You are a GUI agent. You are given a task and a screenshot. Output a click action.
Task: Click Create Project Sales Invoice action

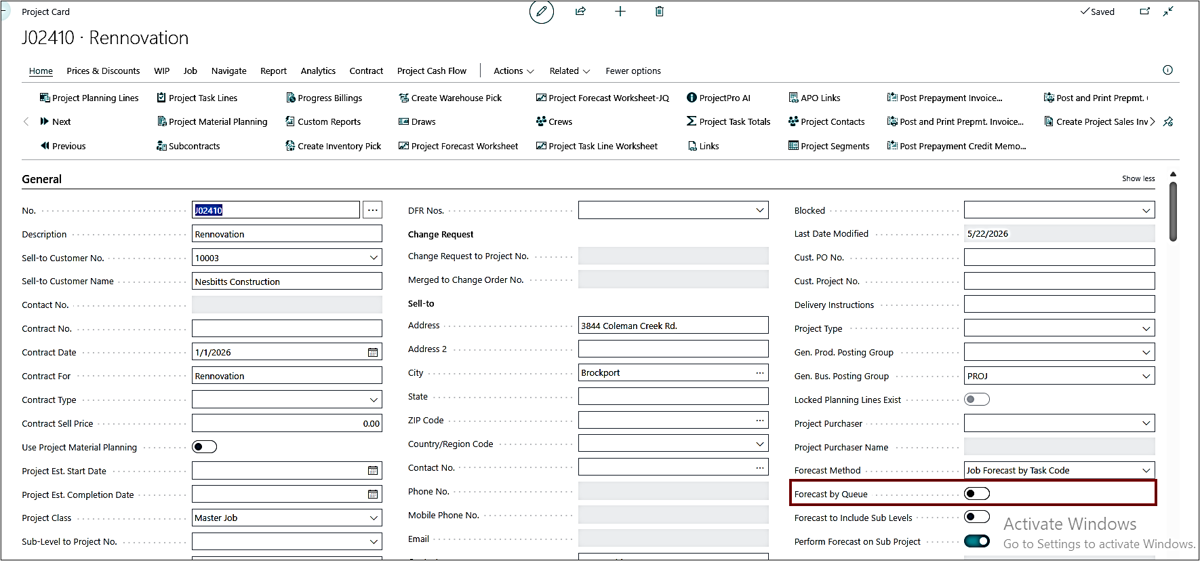[x=1096, y=121]
